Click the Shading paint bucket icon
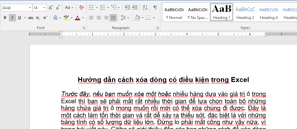This screenshot has width=297, height=129. [137, 18]
